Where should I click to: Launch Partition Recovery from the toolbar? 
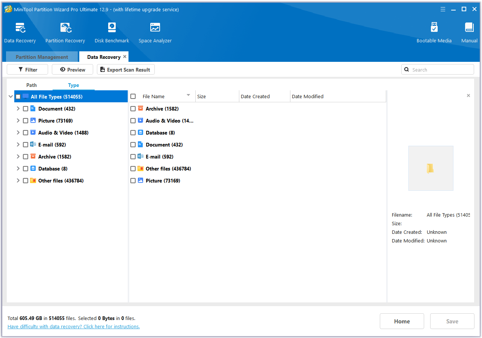click(x=65, y=28)
